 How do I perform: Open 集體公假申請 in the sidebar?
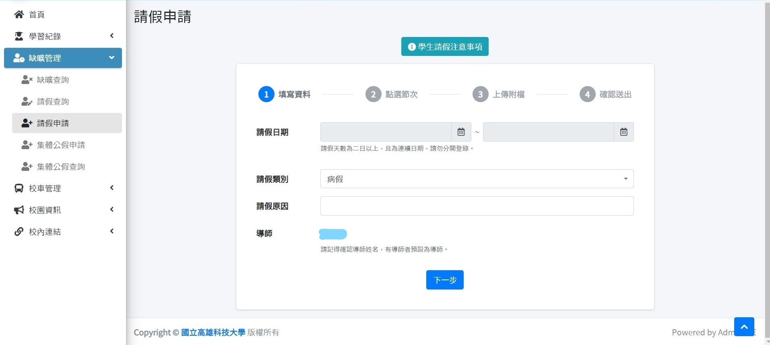pyautogui.click(x=67, y=145)
